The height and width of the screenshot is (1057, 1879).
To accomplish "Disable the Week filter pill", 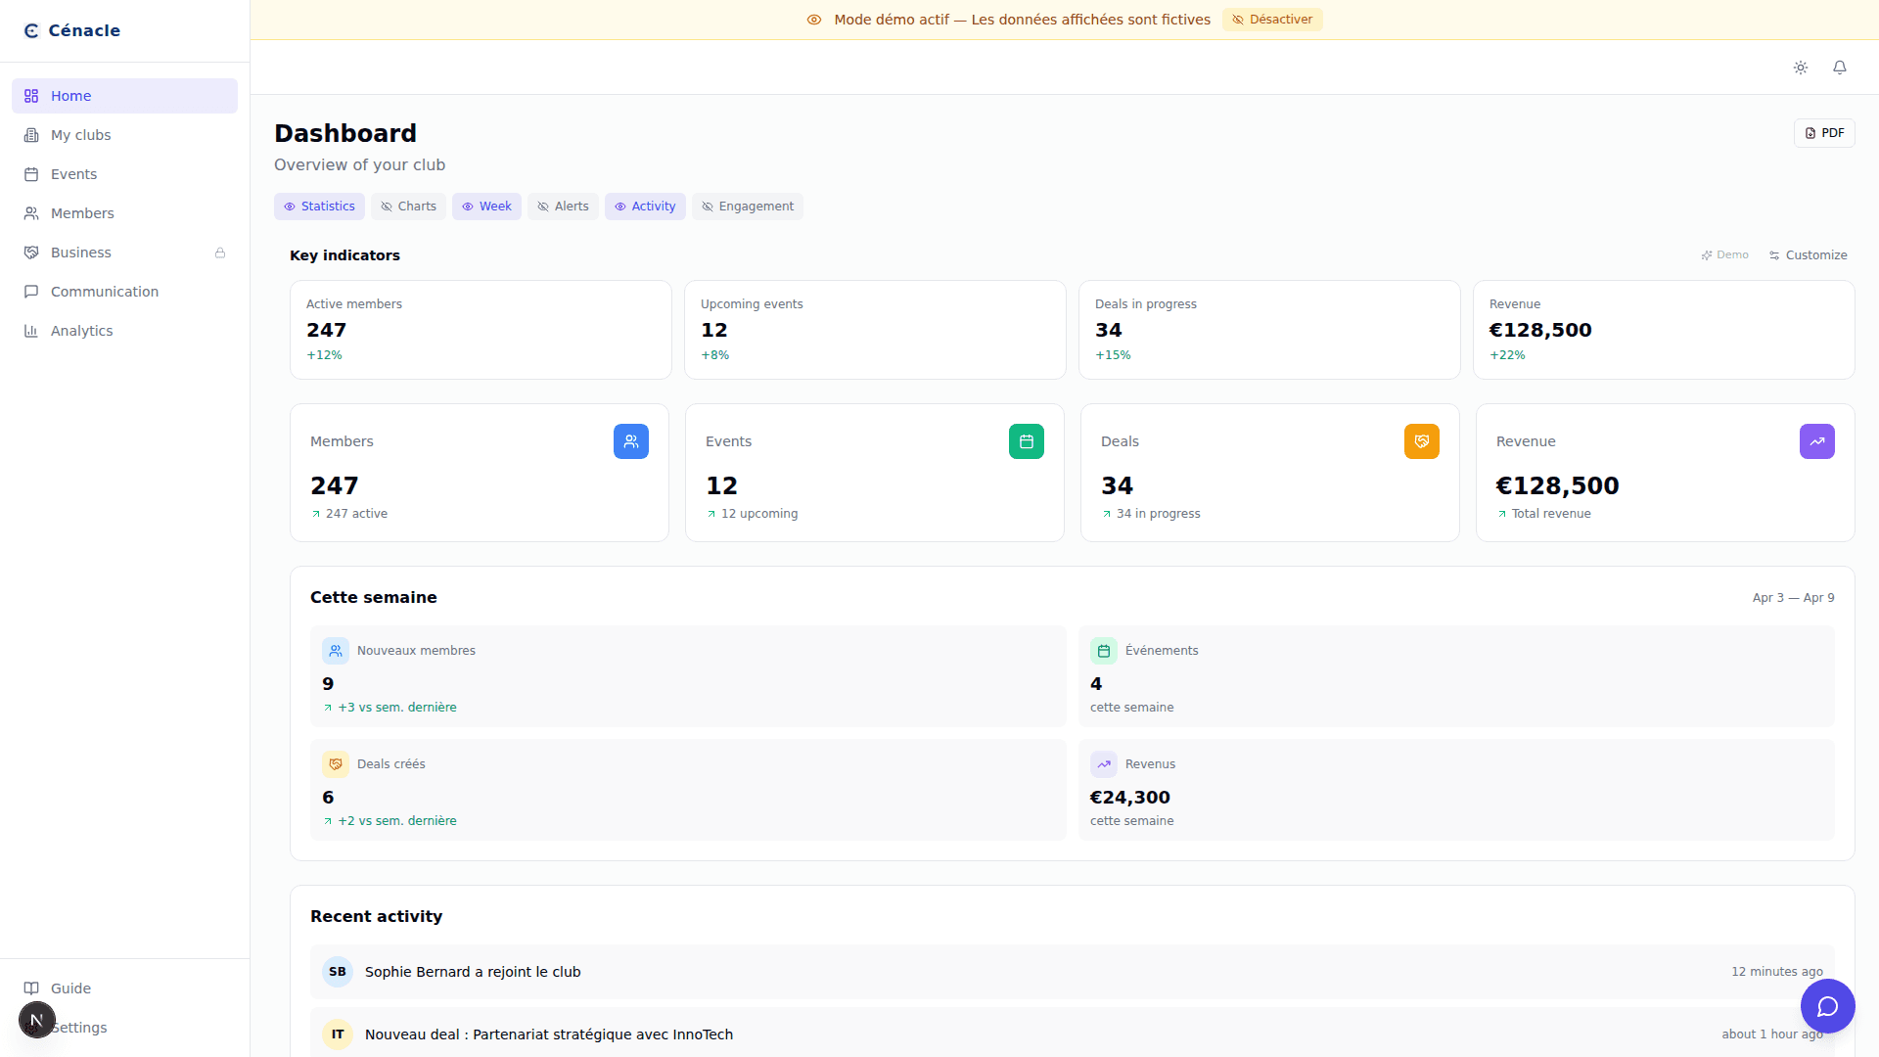I will click(x=486, y=206).
